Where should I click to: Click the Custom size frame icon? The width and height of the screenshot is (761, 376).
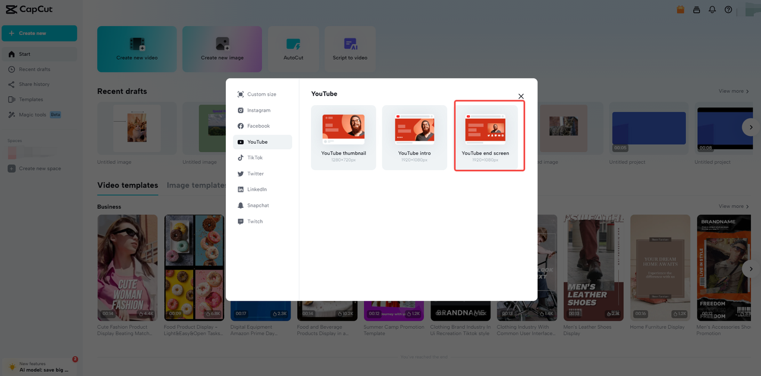point(241,94)
